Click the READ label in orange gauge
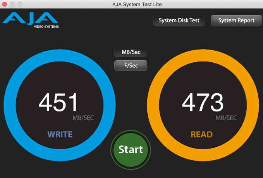This screenshot has height=178, width=263. [202, 134]
